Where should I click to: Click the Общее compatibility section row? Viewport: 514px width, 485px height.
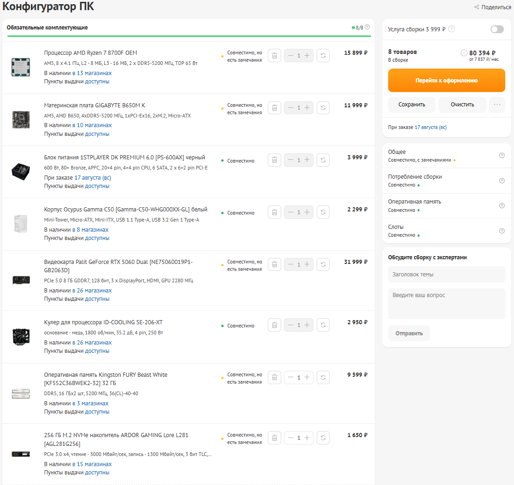click(x=447, y=156)
